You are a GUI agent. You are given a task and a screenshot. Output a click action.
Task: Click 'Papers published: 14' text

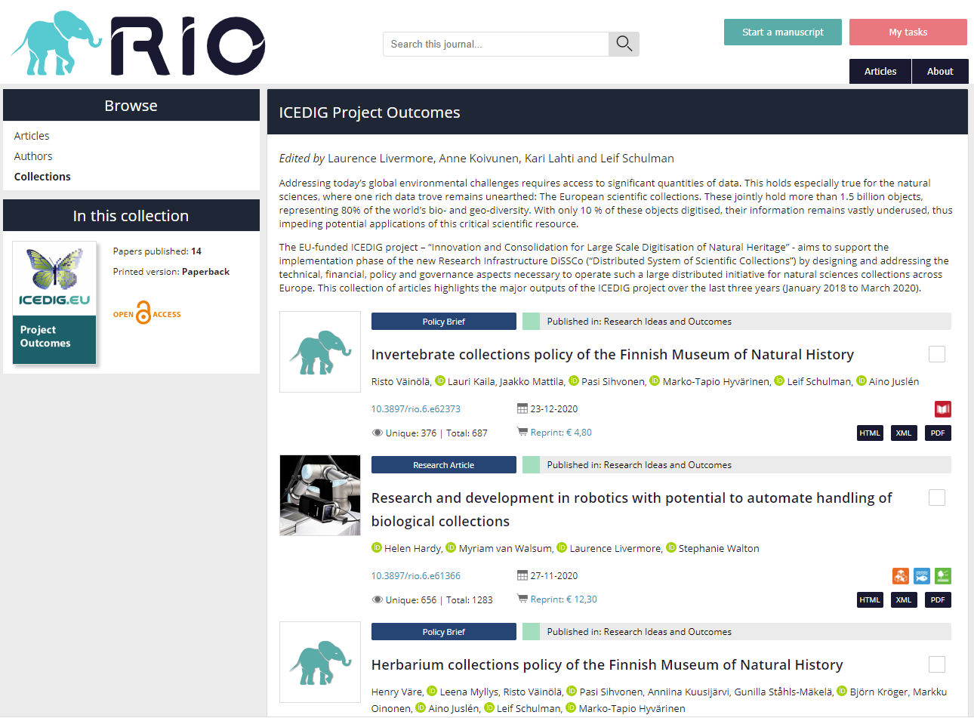coord(157,251)
